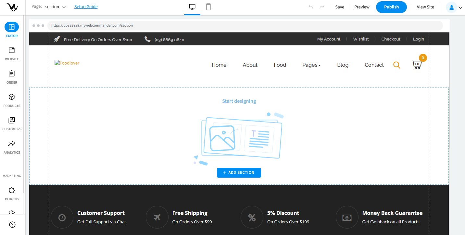Image resolution: width=465 pixels, height=235 pixels.
Task: Expand the Pages menu in site navigation
Action: [x=311, y=65]
